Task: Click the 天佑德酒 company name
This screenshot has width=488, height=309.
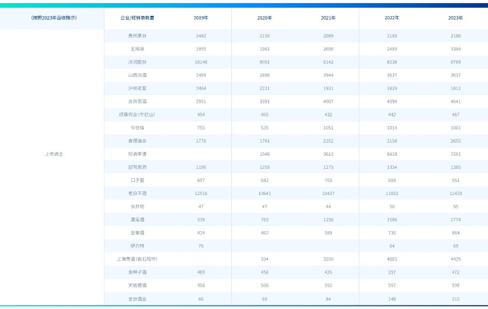Action: 137,285
